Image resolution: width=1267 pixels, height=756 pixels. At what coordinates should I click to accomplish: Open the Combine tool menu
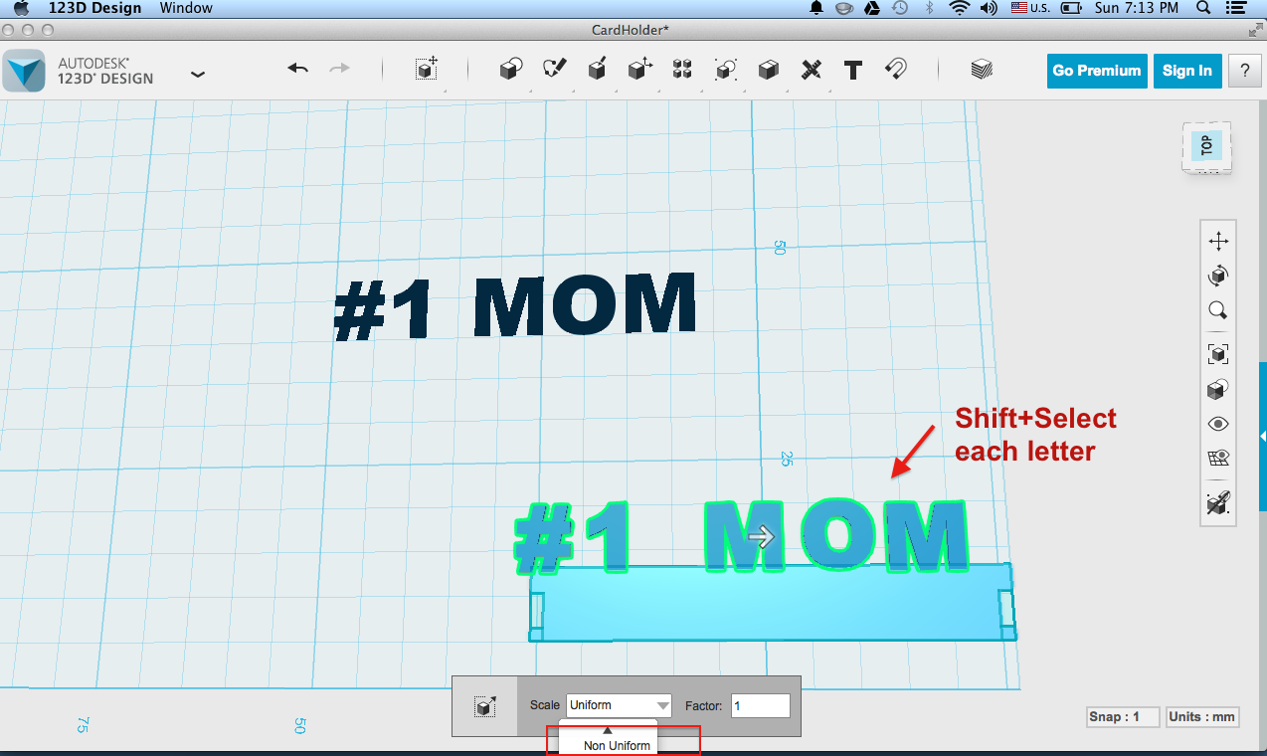click(768, 70)
